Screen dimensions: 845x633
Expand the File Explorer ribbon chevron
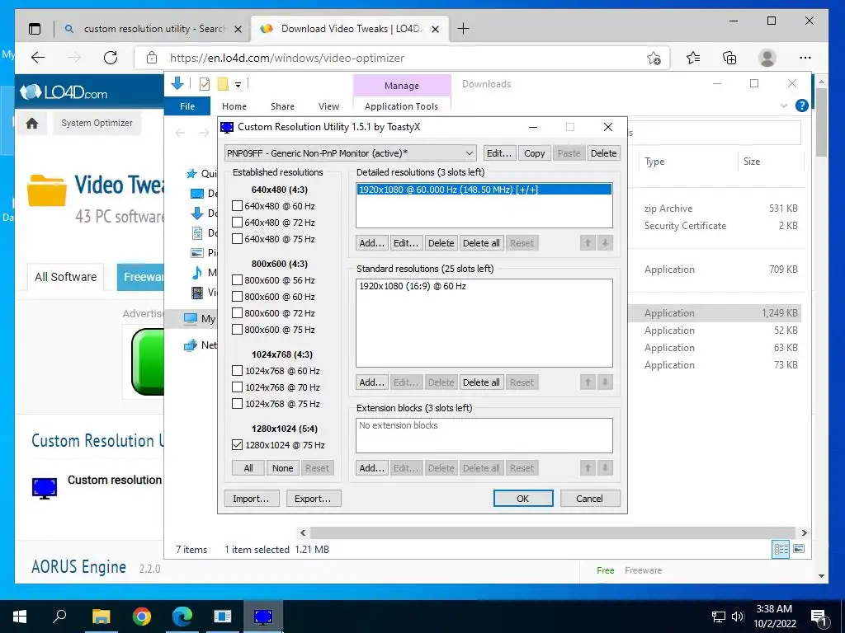click(784, 106)
